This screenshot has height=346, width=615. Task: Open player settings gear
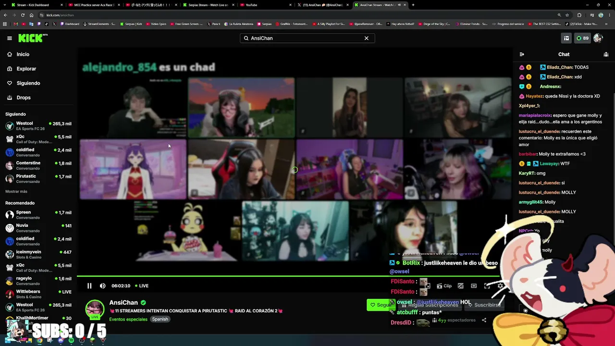click(500, 285)
